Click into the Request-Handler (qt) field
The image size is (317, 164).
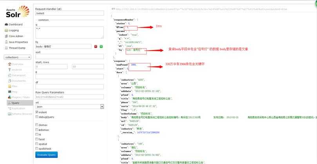pyautogui.click(x=69, y=13)
